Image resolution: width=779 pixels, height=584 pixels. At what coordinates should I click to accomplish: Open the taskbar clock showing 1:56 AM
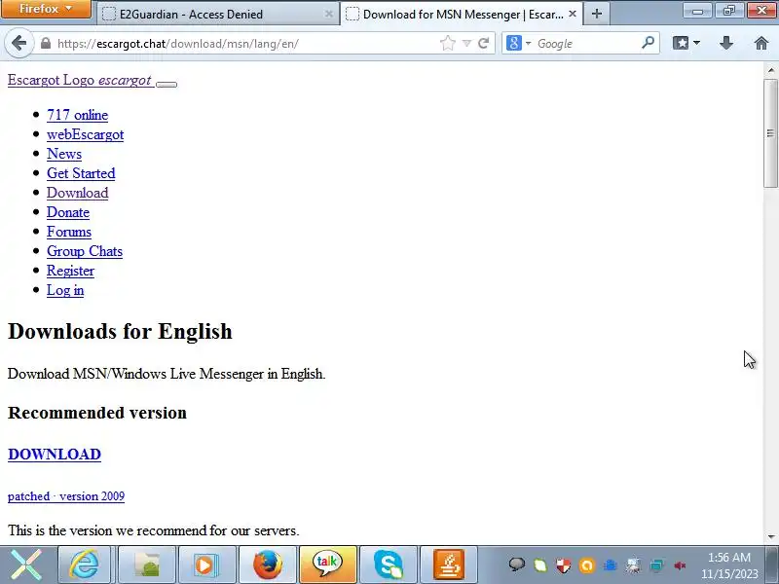[729, 566]
